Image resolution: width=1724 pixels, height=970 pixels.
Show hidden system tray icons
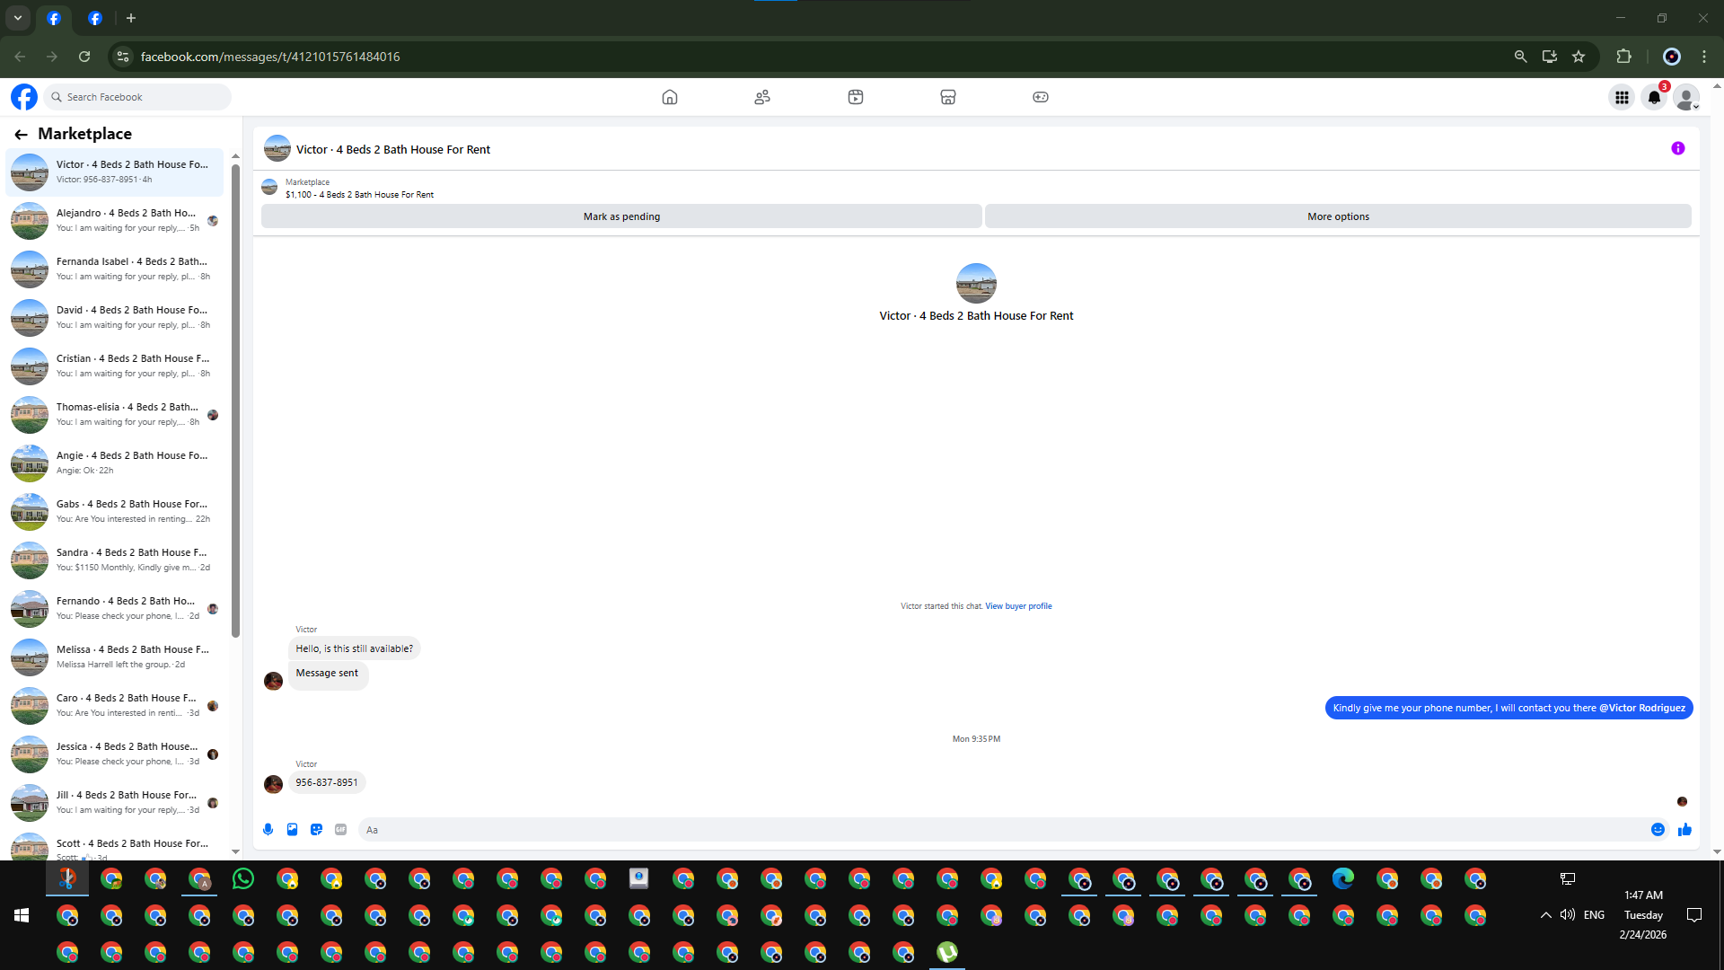coord(1545,915)
